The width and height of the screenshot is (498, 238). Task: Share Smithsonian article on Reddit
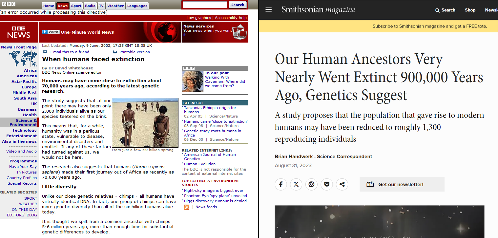[x=311, y=184]
